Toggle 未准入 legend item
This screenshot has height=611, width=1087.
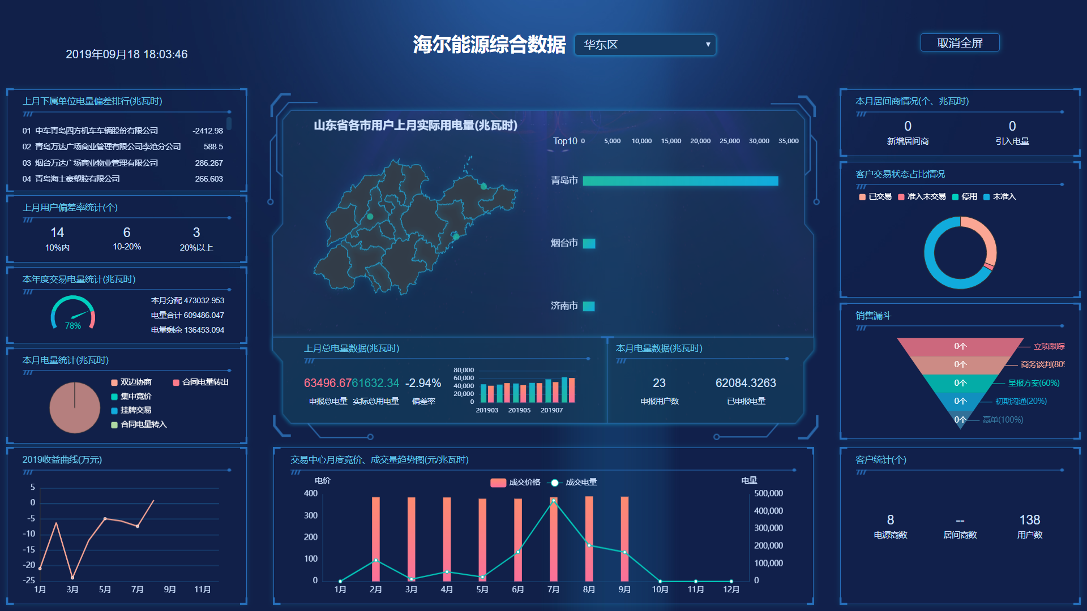tap(1000, 196)
